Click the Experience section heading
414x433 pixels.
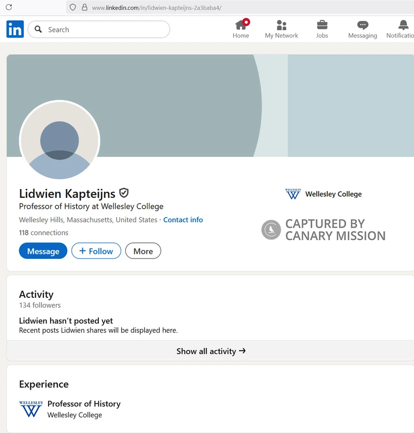tap(43, 384)
